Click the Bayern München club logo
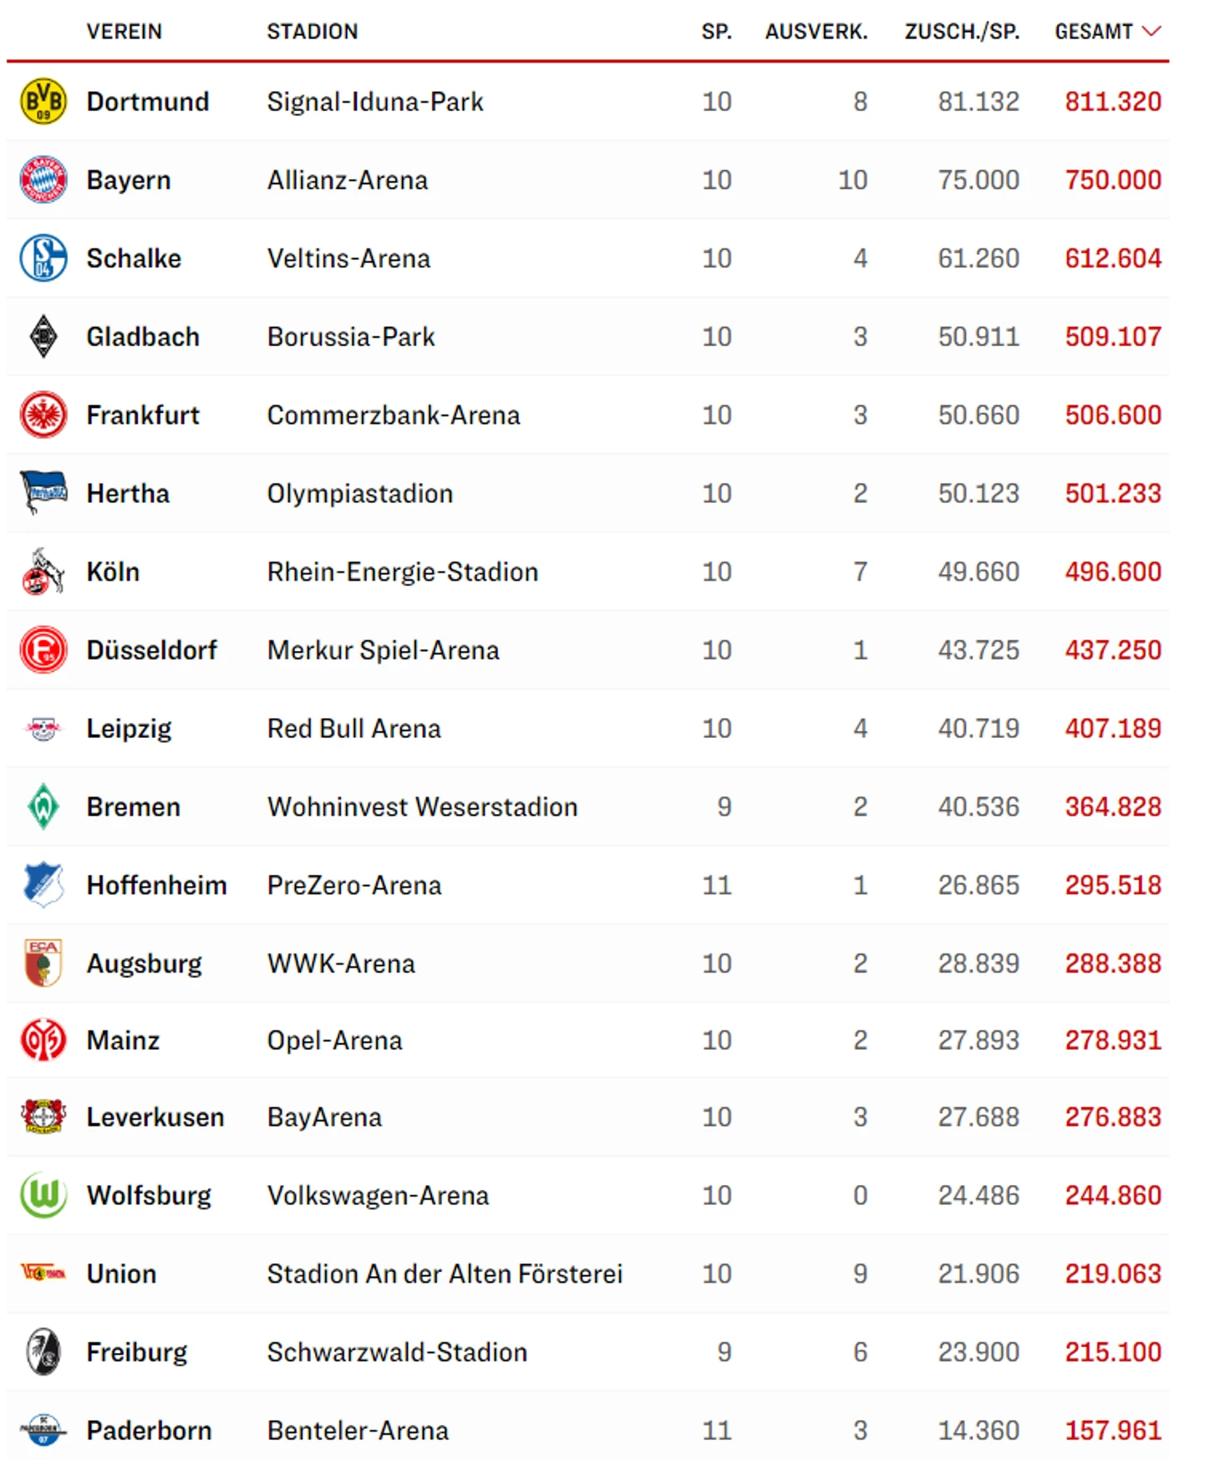This screenshot has width=1220, height=1460. coord(43,180)
